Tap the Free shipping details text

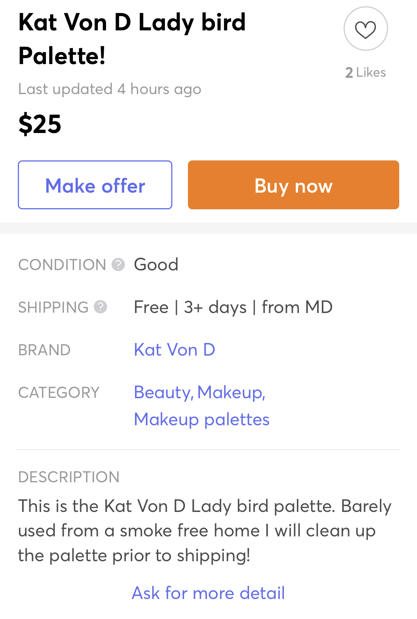tap(233, 307)
